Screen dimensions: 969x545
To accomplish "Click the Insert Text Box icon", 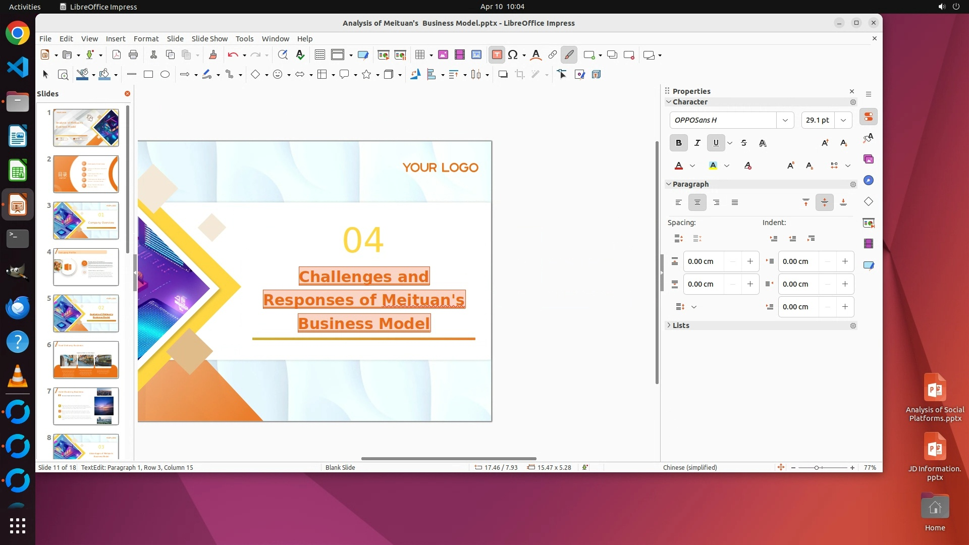I will click(x=497, y=55).
